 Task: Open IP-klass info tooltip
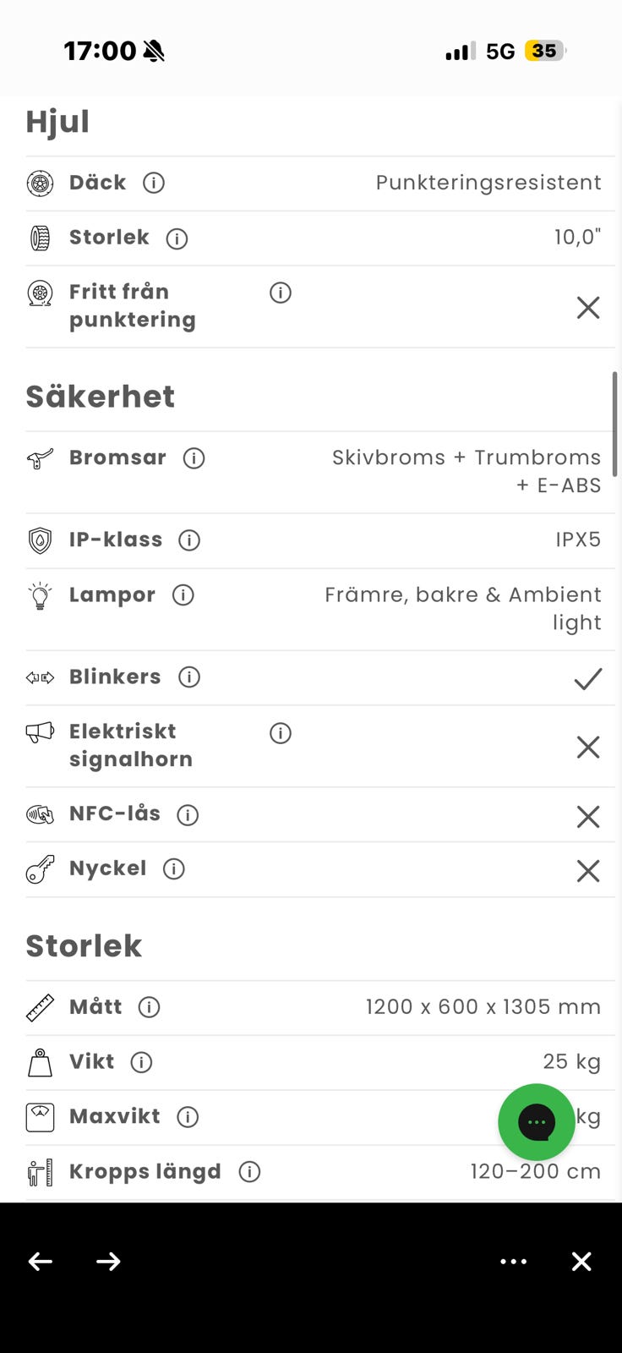pos(189,540)
